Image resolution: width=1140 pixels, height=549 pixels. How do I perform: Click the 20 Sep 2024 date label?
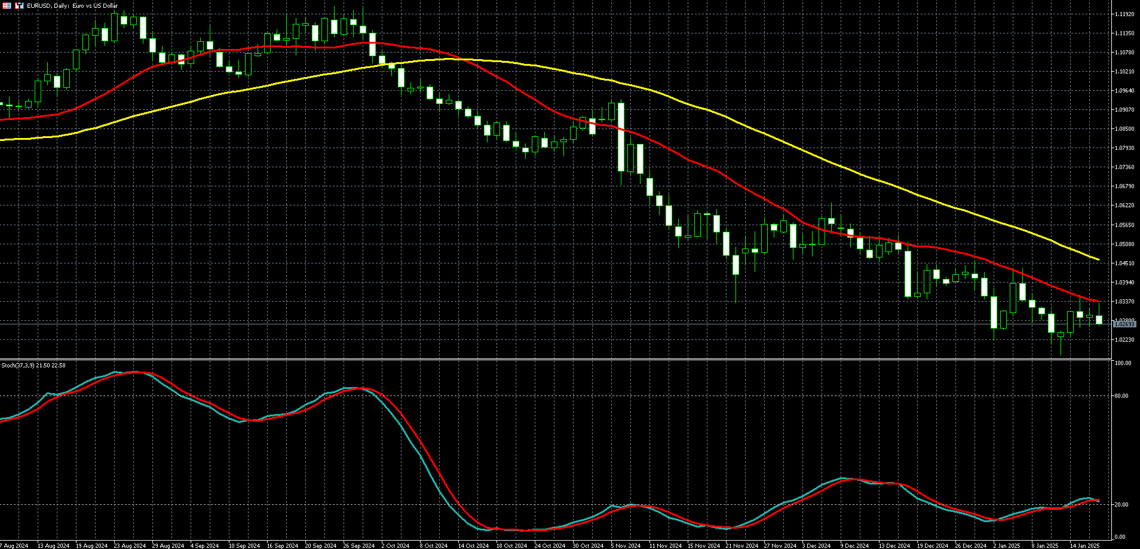321,545
